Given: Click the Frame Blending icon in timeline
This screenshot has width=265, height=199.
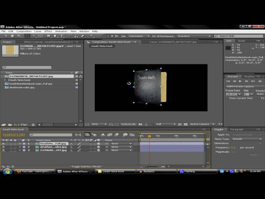Looking at the screenshot, I should coord(109,135).
